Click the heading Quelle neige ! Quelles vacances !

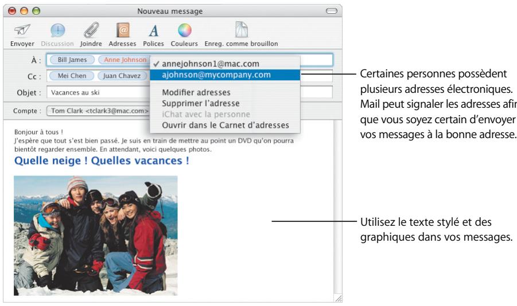(102, 161)
